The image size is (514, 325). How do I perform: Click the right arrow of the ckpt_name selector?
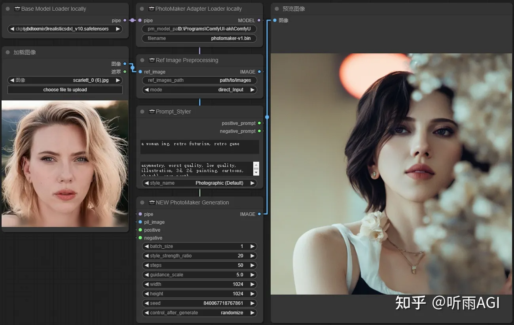(x=118, y=29)
